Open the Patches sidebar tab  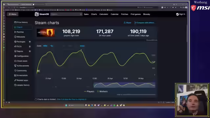[x=19, y=32]
